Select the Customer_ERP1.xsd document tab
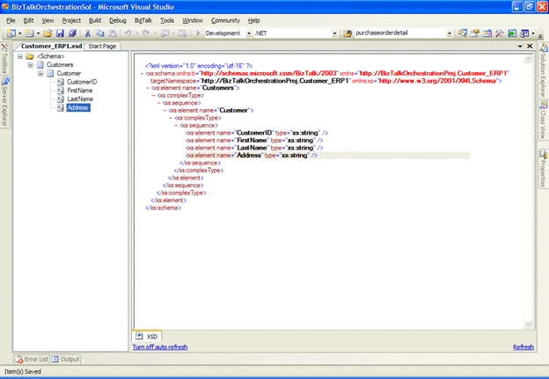549x379 pixels. pyautogui.click(x=51, y=47)
